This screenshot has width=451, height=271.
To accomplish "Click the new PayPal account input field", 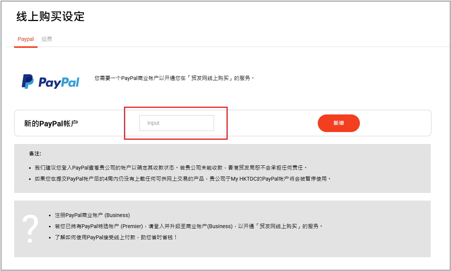I will click(176, 123).
